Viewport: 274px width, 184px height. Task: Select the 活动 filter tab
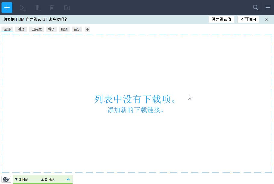tap(21, 29)
